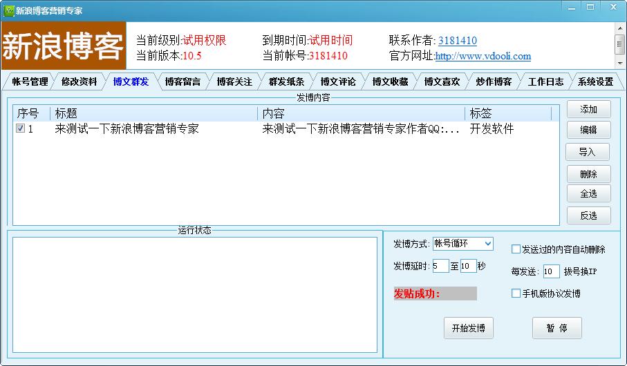Switch to the 修改资料 tab
Viewport: 627px width, 366px height.
(x=79, y=81)
